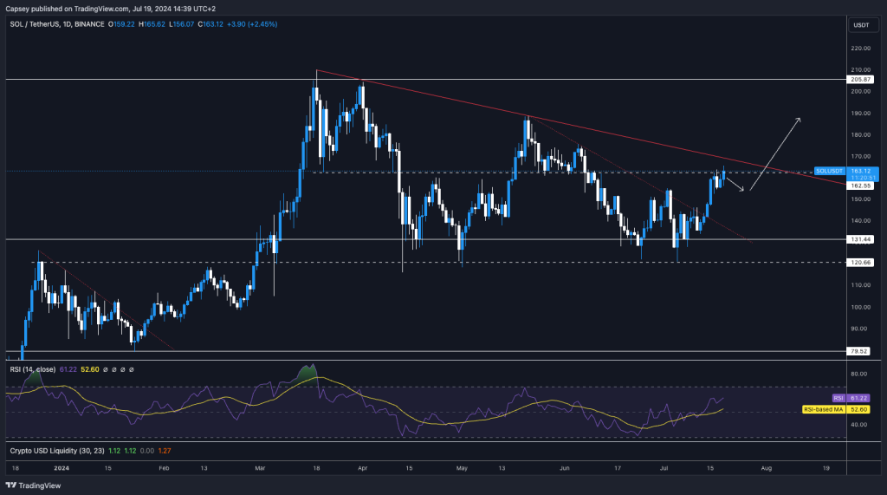Select the small white downward arrow drawing
The width and height of the screenshot is (887, 495).
coord(735,185)
